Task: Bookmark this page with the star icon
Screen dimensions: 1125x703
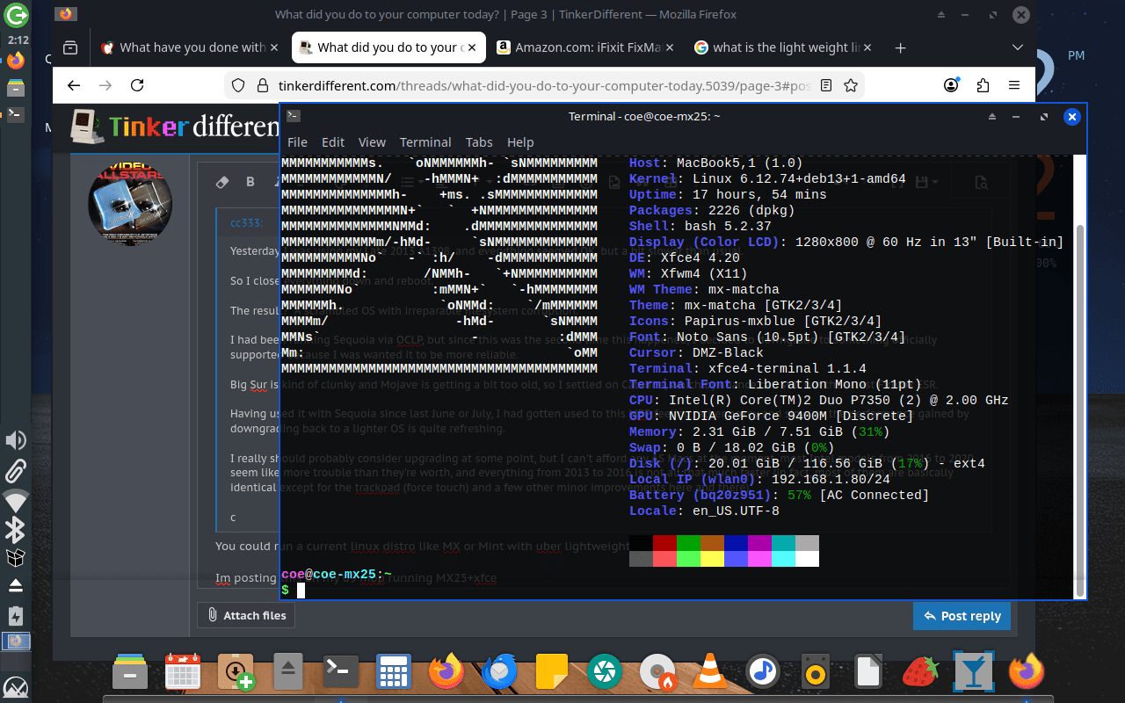Action: (850, 85)
